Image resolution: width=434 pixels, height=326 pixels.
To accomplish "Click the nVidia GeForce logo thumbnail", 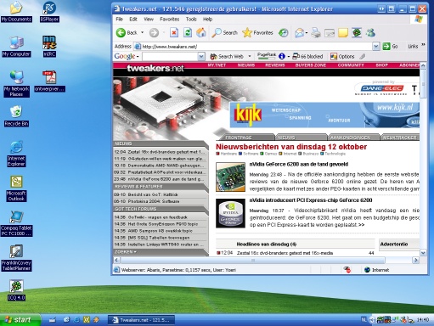I will click(230, 213).
